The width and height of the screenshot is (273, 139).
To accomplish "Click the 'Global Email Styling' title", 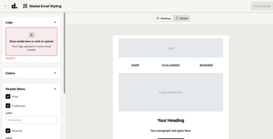I will point(45,6).
